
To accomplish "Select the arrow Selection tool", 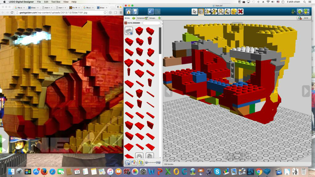I will tap(194, 11).
